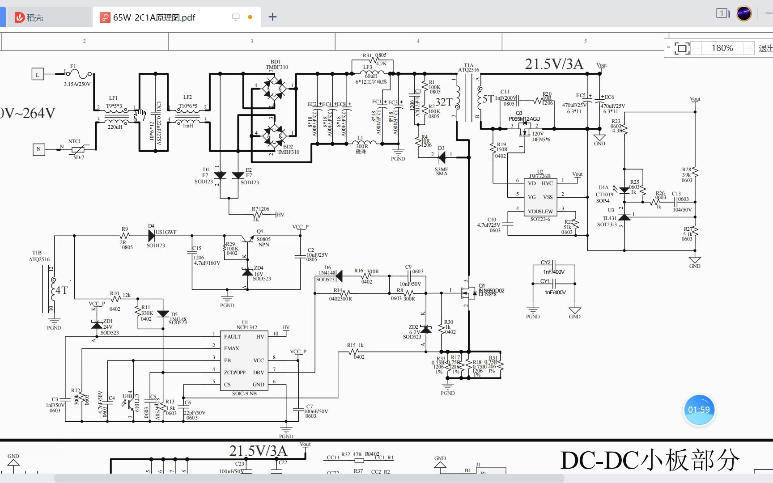Click the '22pF/50V' capacitor value

pos(195,413)
